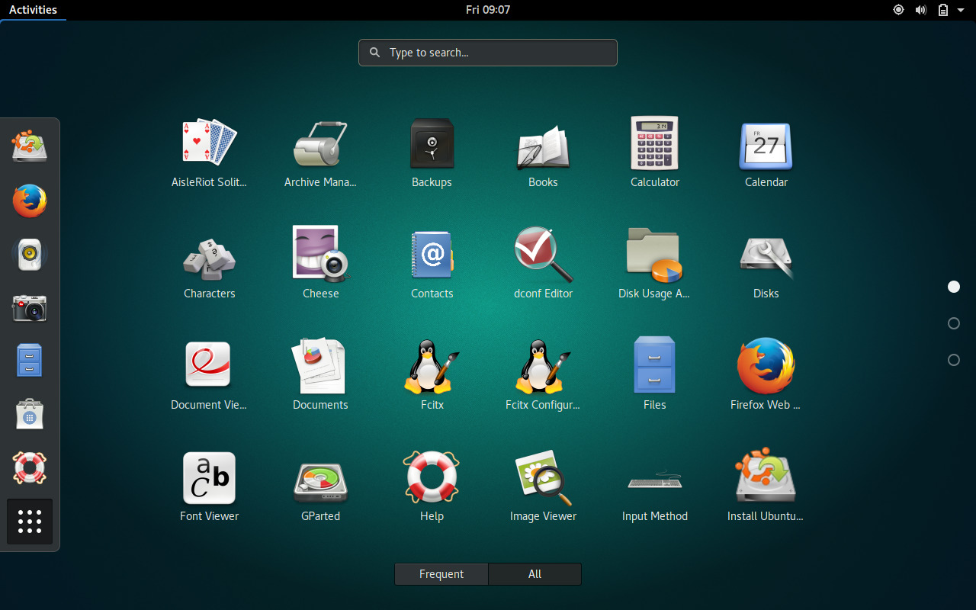Select the first page indicator dot

tap(953, 287)
